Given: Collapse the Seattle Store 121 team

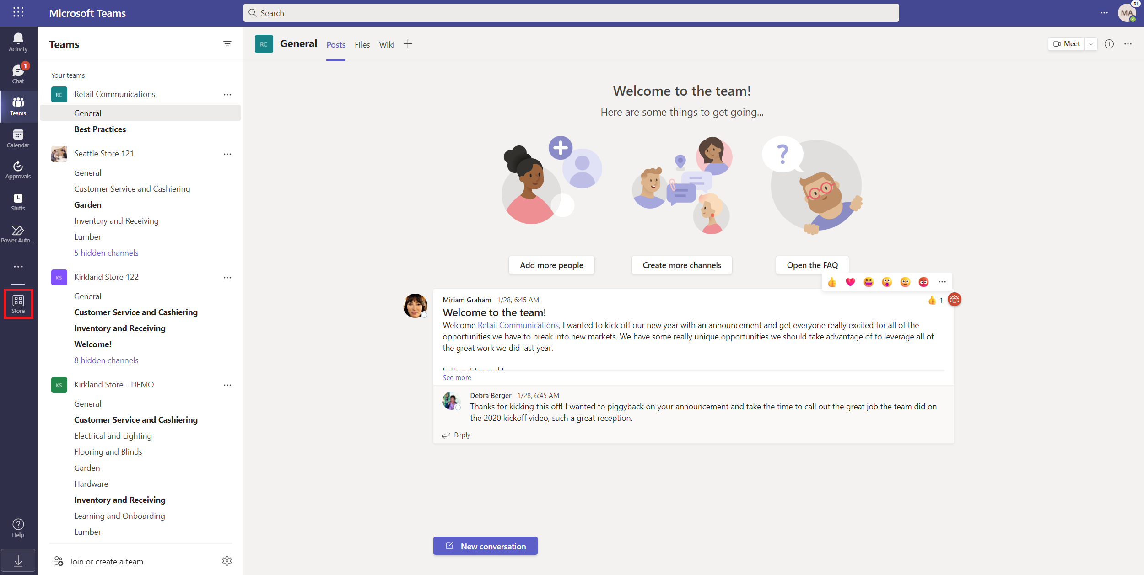Looking at the screenshot, I should coord(104,154).
